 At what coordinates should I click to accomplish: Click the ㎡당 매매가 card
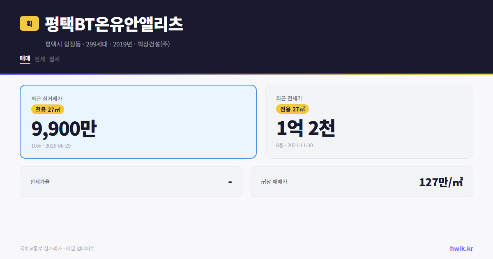(x=361, y=181)
